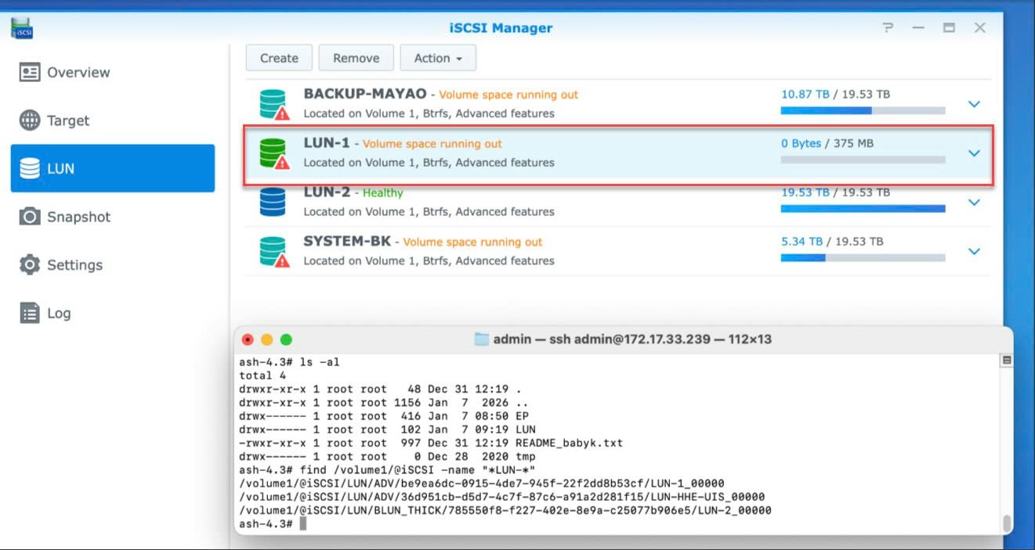Zoom terminal with green button
The width and height of the screenshot is (1035, 550).
click(x=286, y=340)
